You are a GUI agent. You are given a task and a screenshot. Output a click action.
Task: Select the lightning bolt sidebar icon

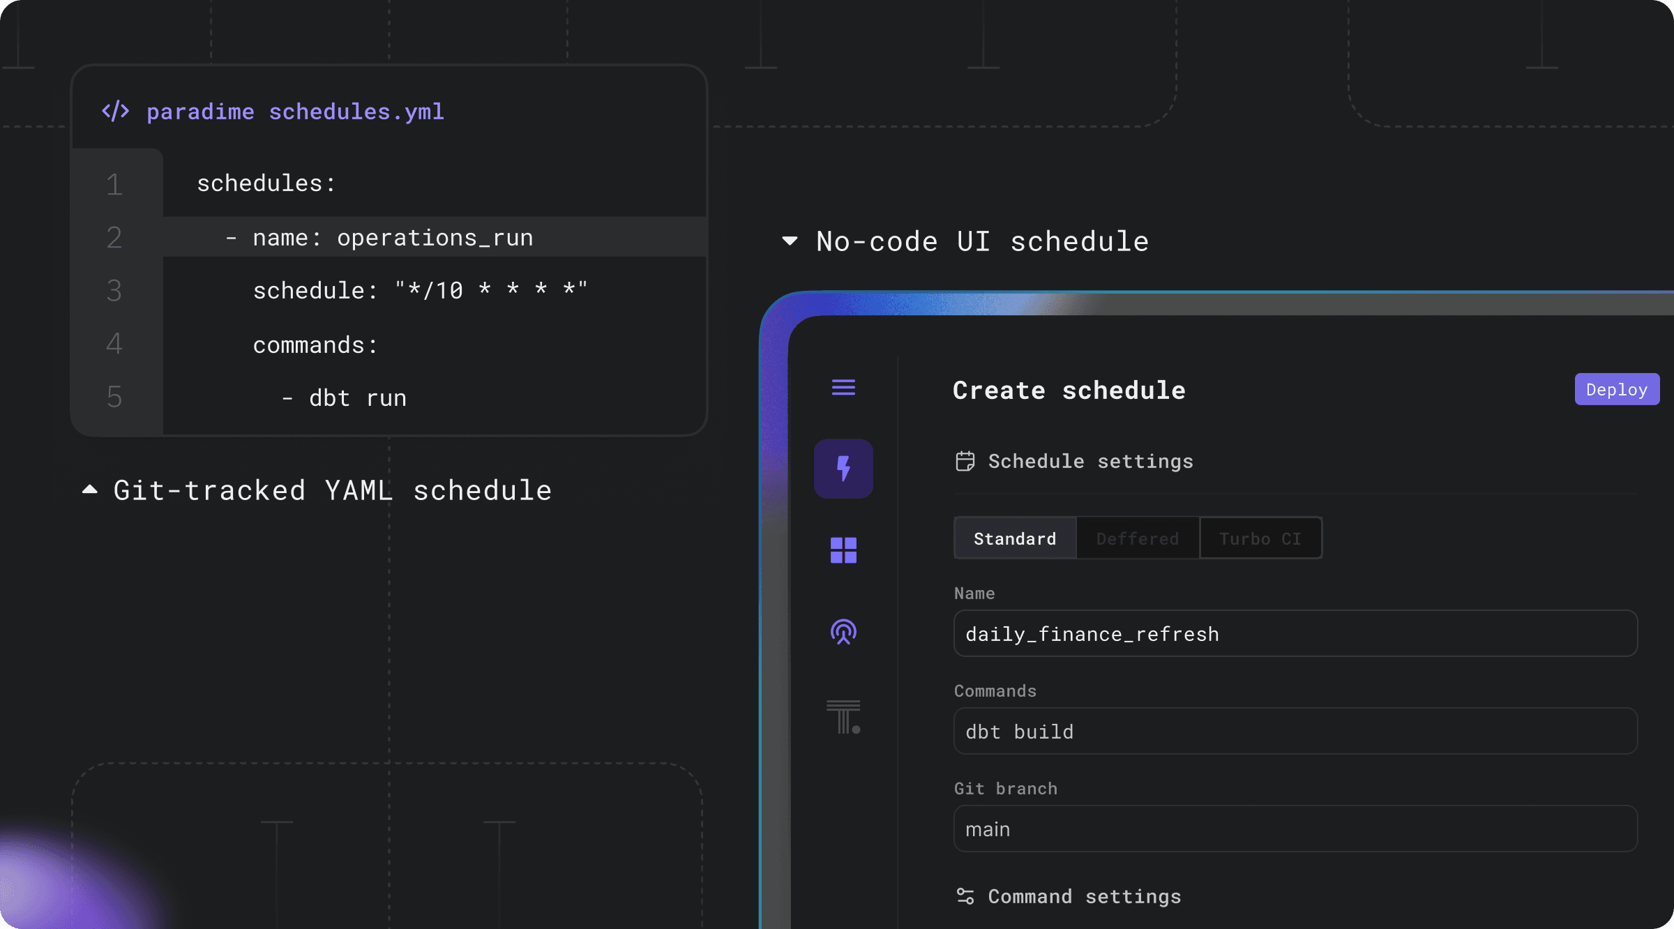click(x=843, y=469)
